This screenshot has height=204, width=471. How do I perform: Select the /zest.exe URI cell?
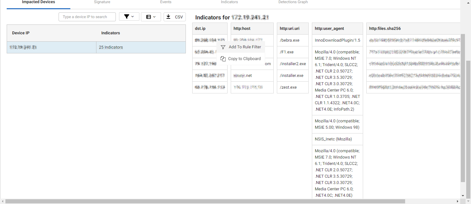point(293,87)
